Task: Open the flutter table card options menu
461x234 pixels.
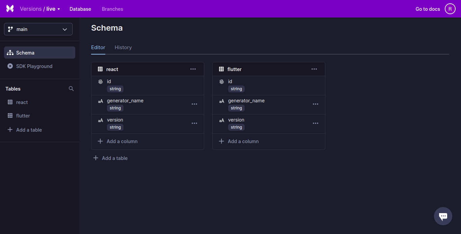Action: point(314,69)
